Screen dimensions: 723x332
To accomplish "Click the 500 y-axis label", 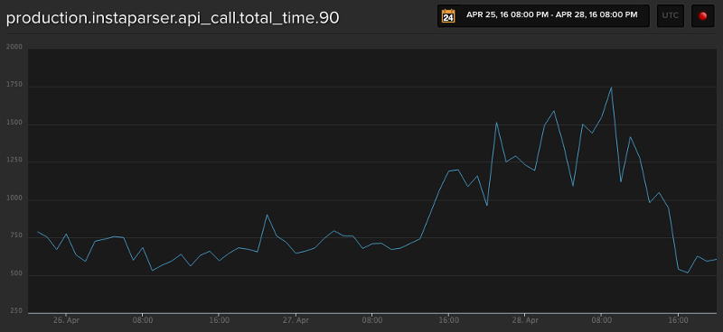I will click(x=15, y=273).
